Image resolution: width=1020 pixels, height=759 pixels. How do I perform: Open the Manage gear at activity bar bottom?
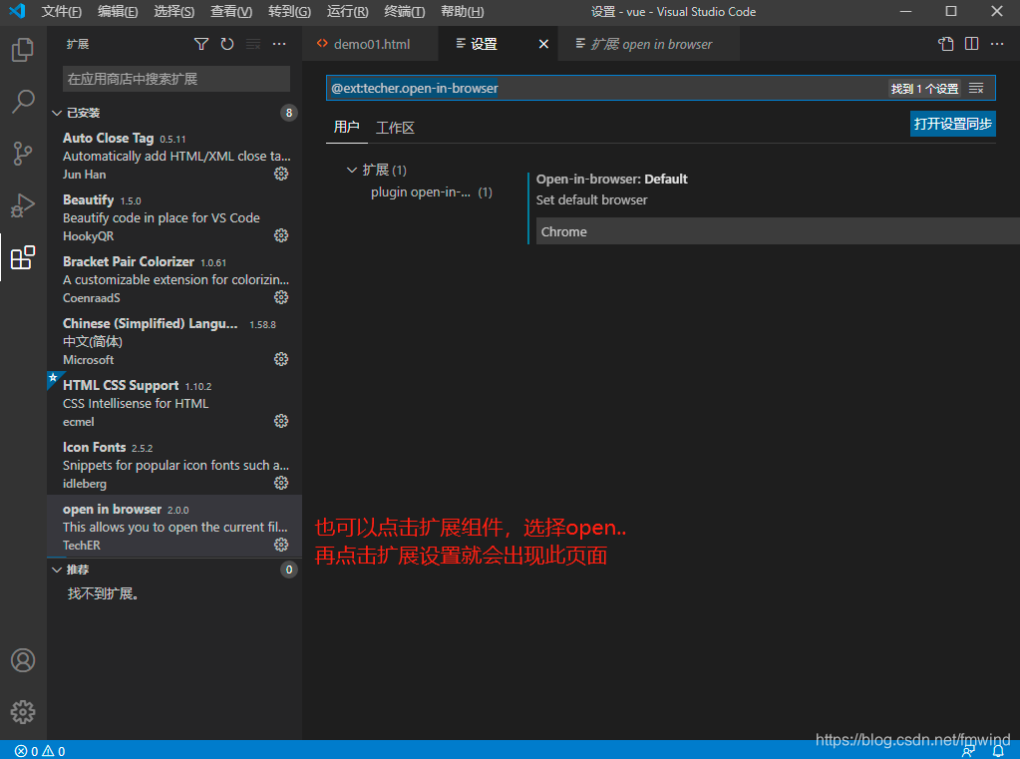23,712
